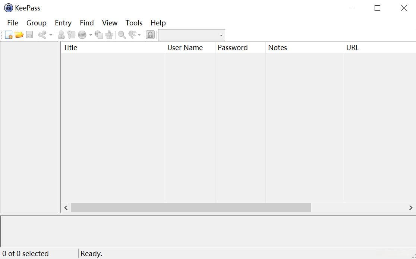Open a database with the folder icon

point(19,35)
